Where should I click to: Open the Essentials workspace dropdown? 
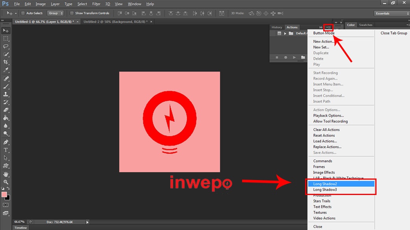coord(391,13)
